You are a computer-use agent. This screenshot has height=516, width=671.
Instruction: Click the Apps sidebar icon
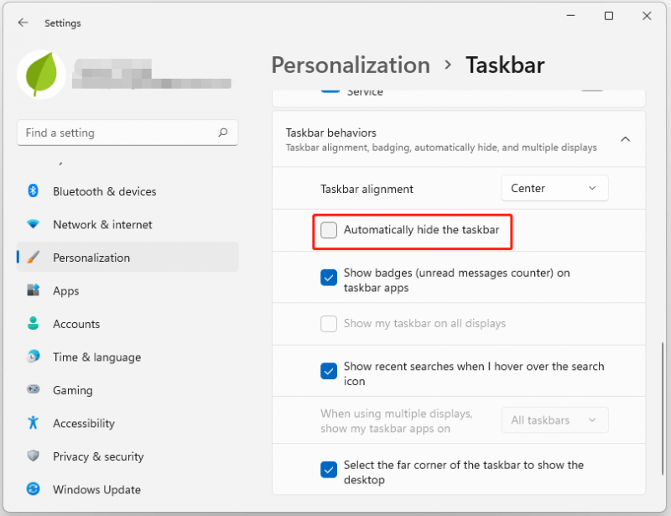(x=33, y=290)
